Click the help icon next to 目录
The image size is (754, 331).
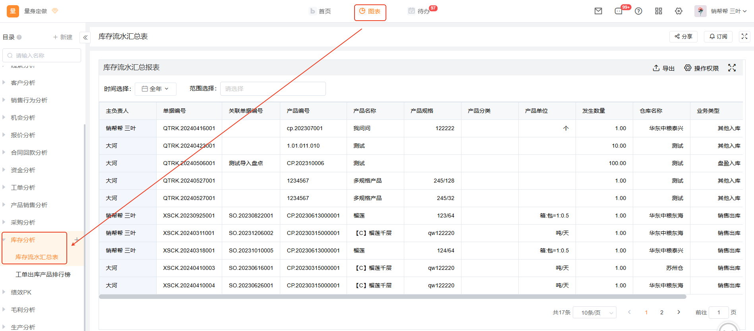(x=19, y=37)
